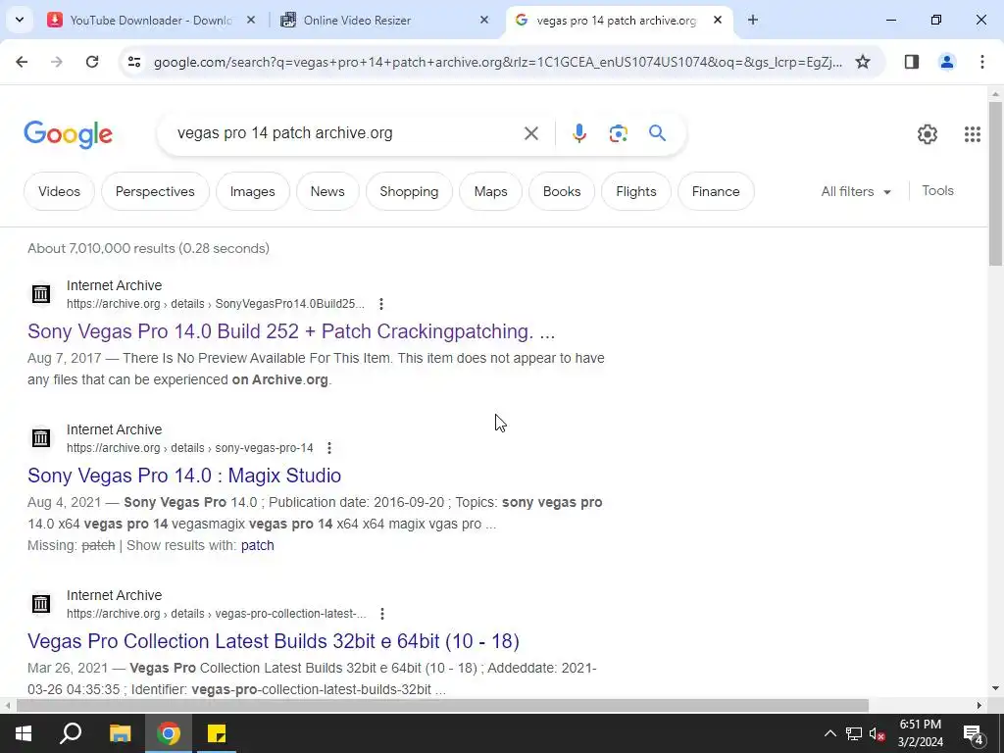Screen dimensions: 1004x753
Task: Open site information icon in address bar
Action: (x=133, y=62)
